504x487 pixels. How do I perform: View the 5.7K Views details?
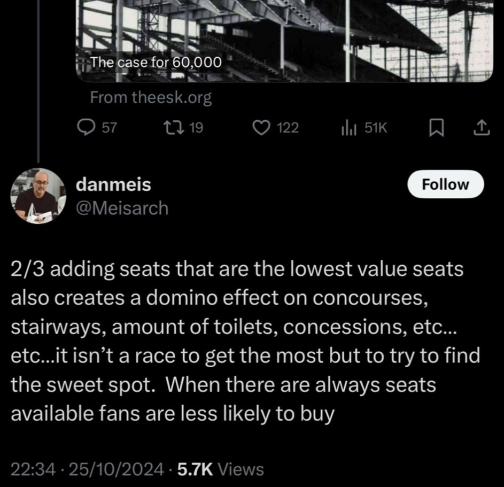220,469
